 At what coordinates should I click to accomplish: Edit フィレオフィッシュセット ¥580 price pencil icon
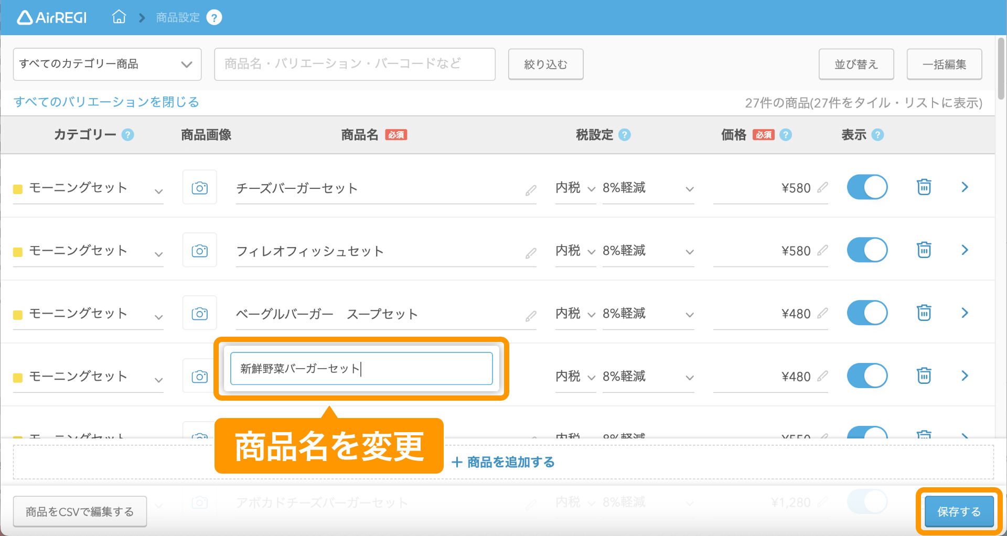[x=822, y=250]
